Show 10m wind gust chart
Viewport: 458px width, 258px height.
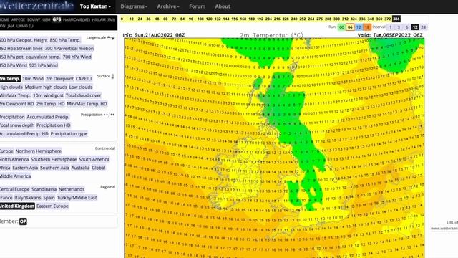point(48,95)
